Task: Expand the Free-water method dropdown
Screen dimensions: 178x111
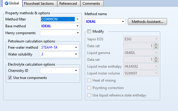Action: (76, 47)
